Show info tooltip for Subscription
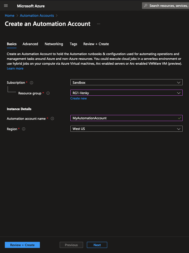 (31, 83)
